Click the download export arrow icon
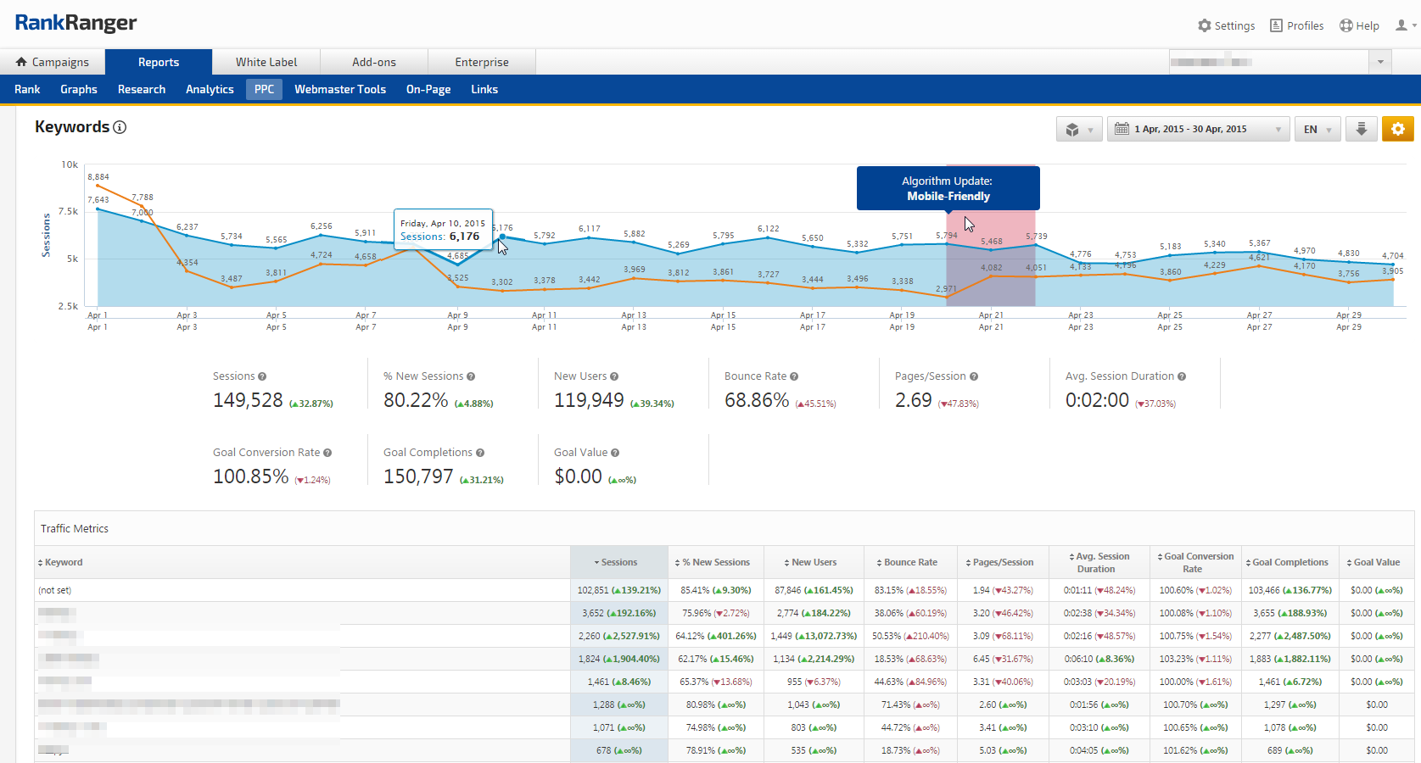 pyautogui.click(x=1361, y=129)
